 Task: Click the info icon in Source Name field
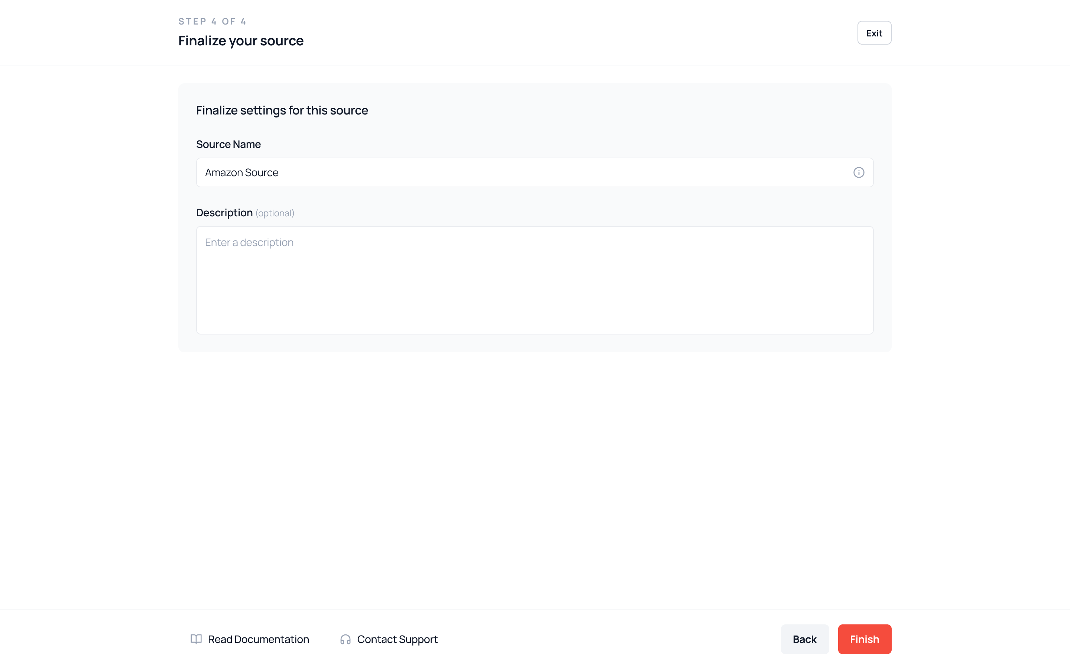pyautogui.click(x=858, y=172)
